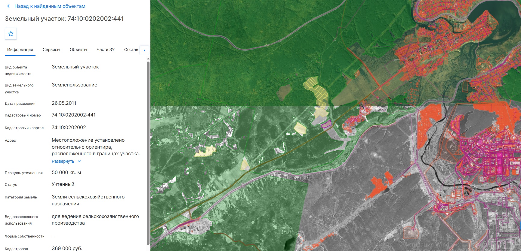Select the Объекты tab
Screen dimensions: 521x251
pos(78,50)
